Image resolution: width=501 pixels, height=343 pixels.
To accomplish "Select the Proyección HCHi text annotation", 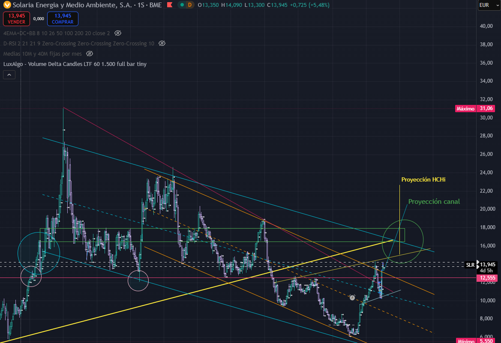I will (x=423, y=179).
